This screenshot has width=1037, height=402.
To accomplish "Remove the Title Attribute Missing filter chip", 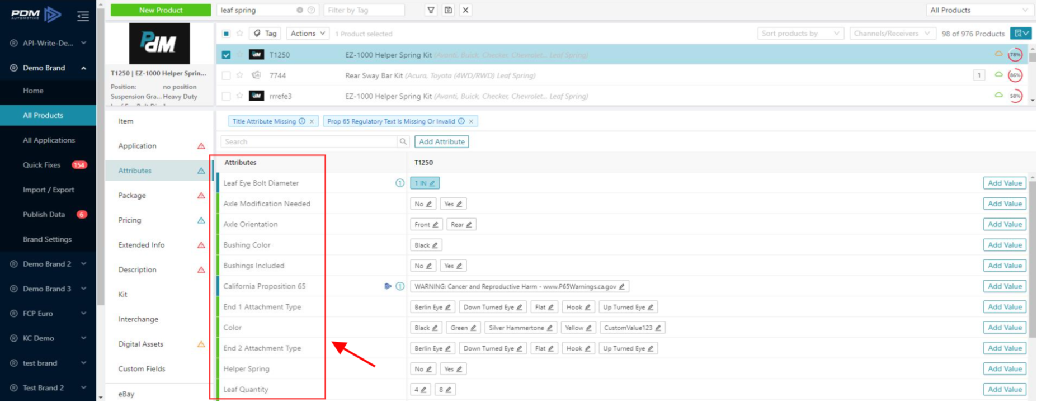I will click(x=312, y=121).
